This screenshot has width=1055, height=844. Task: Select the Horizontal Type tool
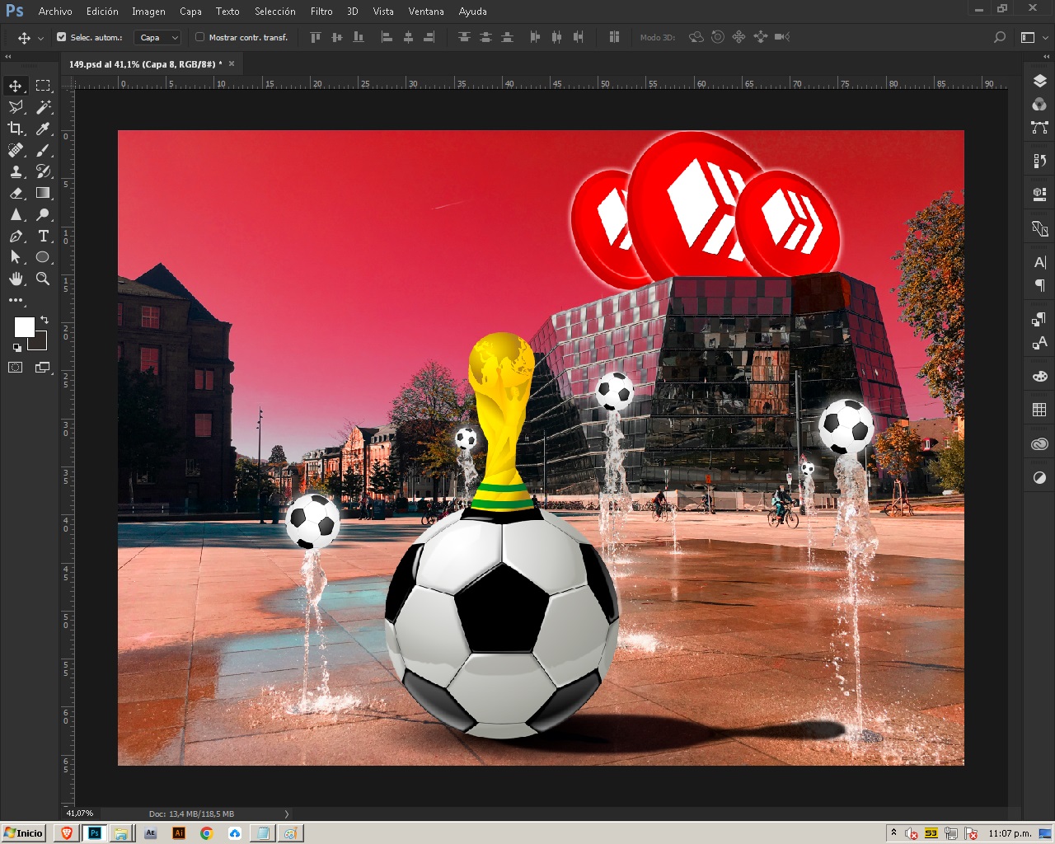(x=44, y=236)
